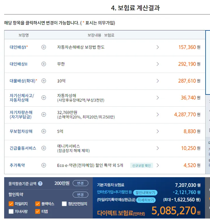Viewport: 210px width, 220px height.
Task: Click the 4,287,770 원 premium amount
Action: (x=187, y=115)
